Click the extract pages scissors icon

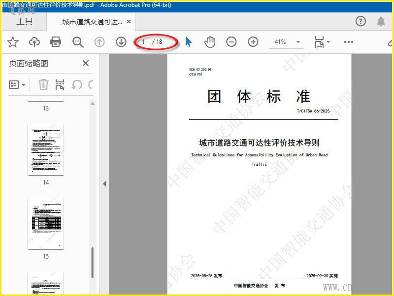pyautogui.click(x=60, y=84)
